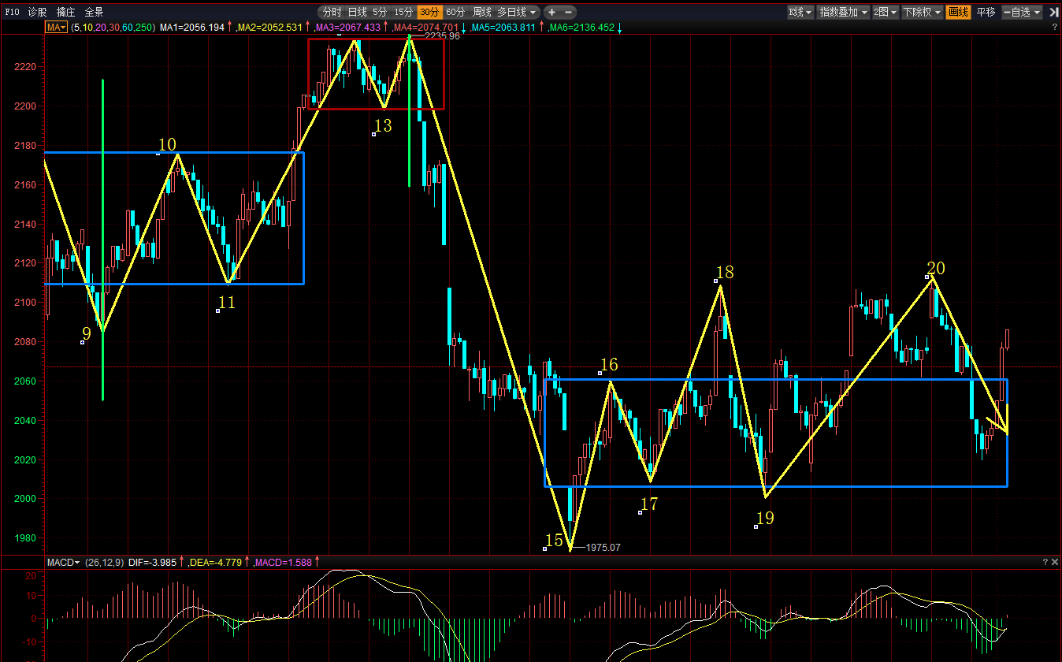Click the MACD parameters (26,12,9)
Viewport: 1062px width, 662px height.
[x=104, y=562]
